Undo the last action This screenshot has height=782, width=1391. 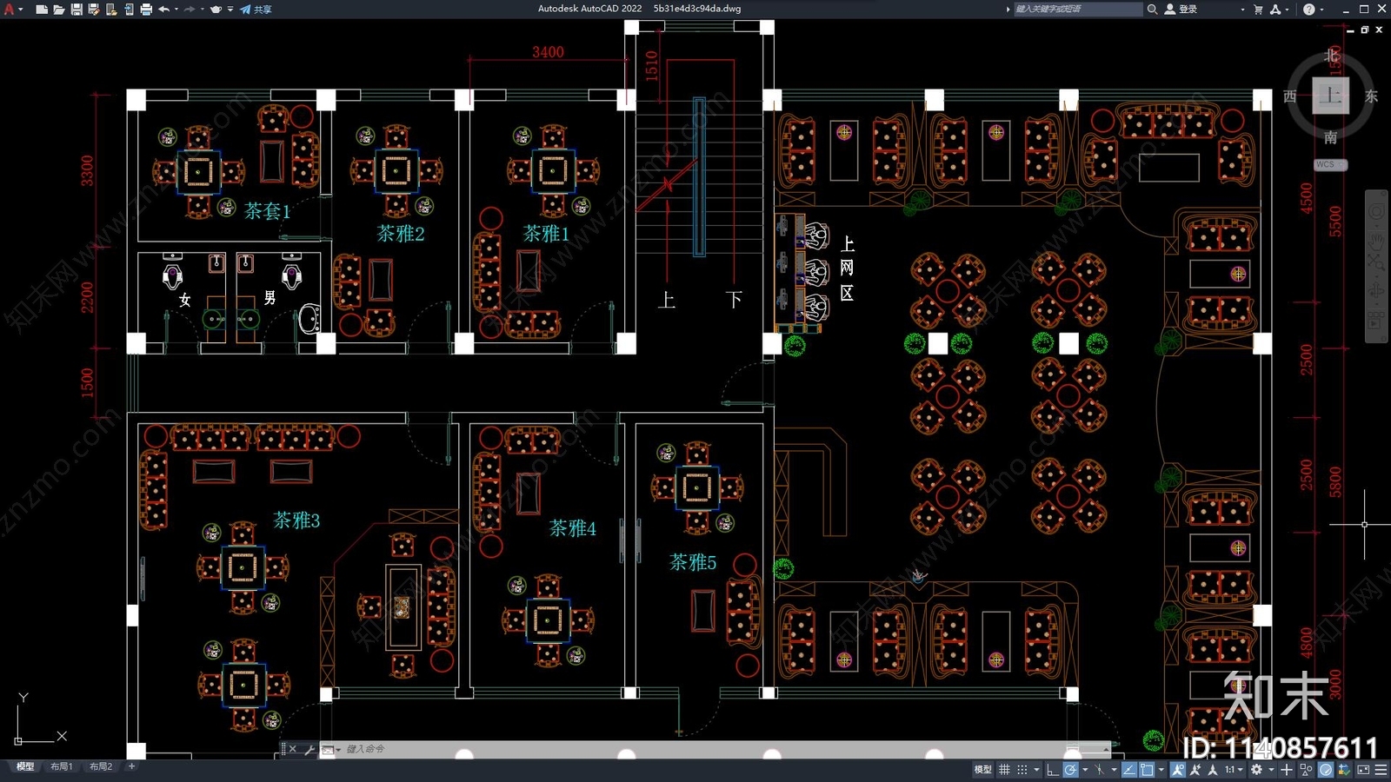(x=163, y=9)
